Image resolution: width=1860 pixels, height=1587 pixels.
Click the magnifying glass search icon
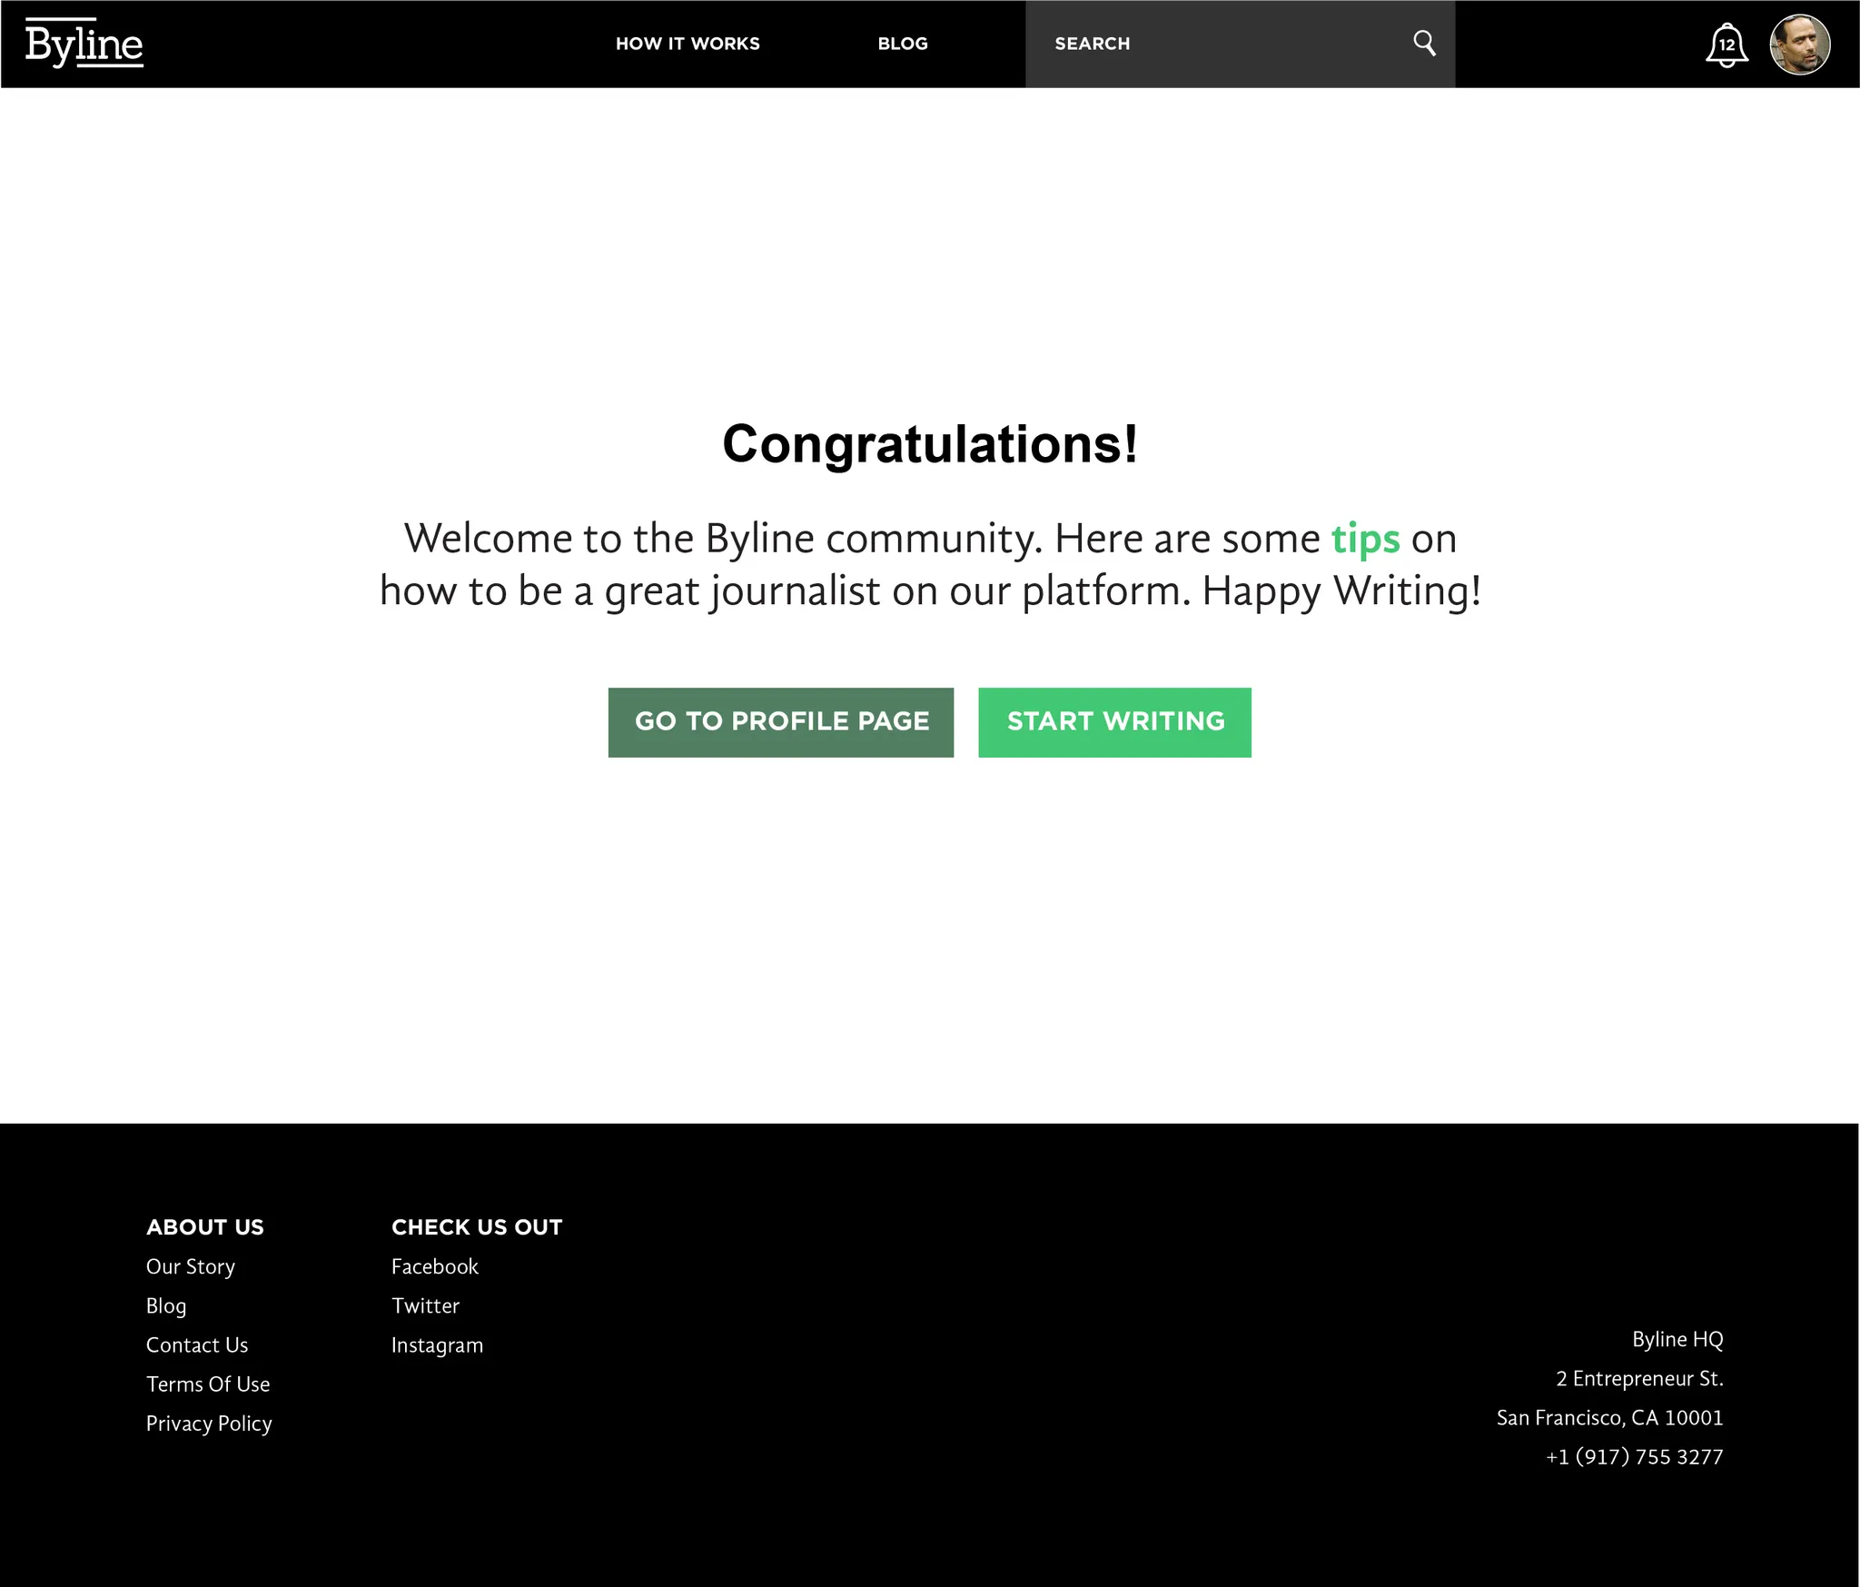pos(1424,43)
